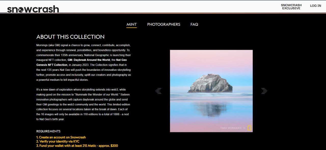Show previous image with left chevron arrow
Image resolution: width=326 pixels, height=150 pixels.
click(x=158, y=91)
